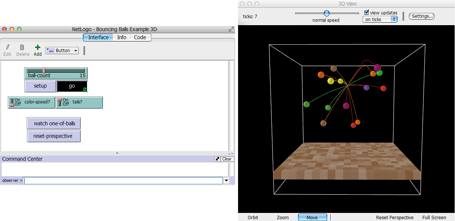Click the ball-count slider
The image size is (455, 221).
(x=56, y=71)
